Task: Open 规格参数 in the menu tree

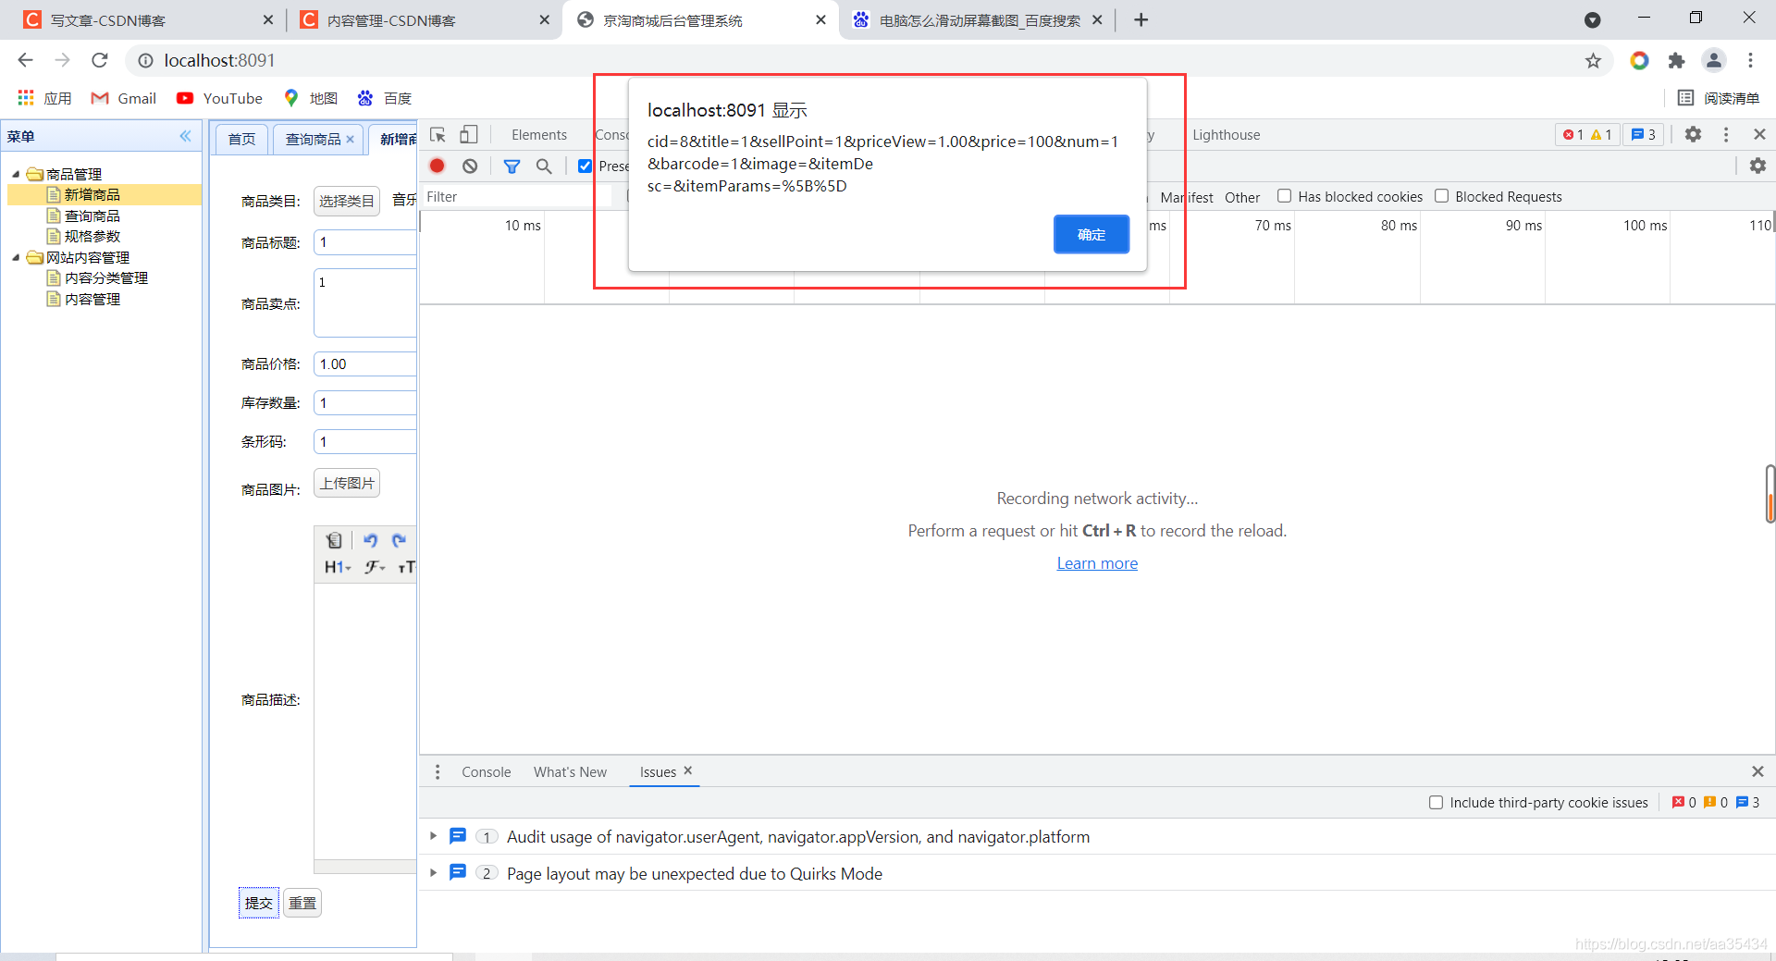Action: point(92,236)
